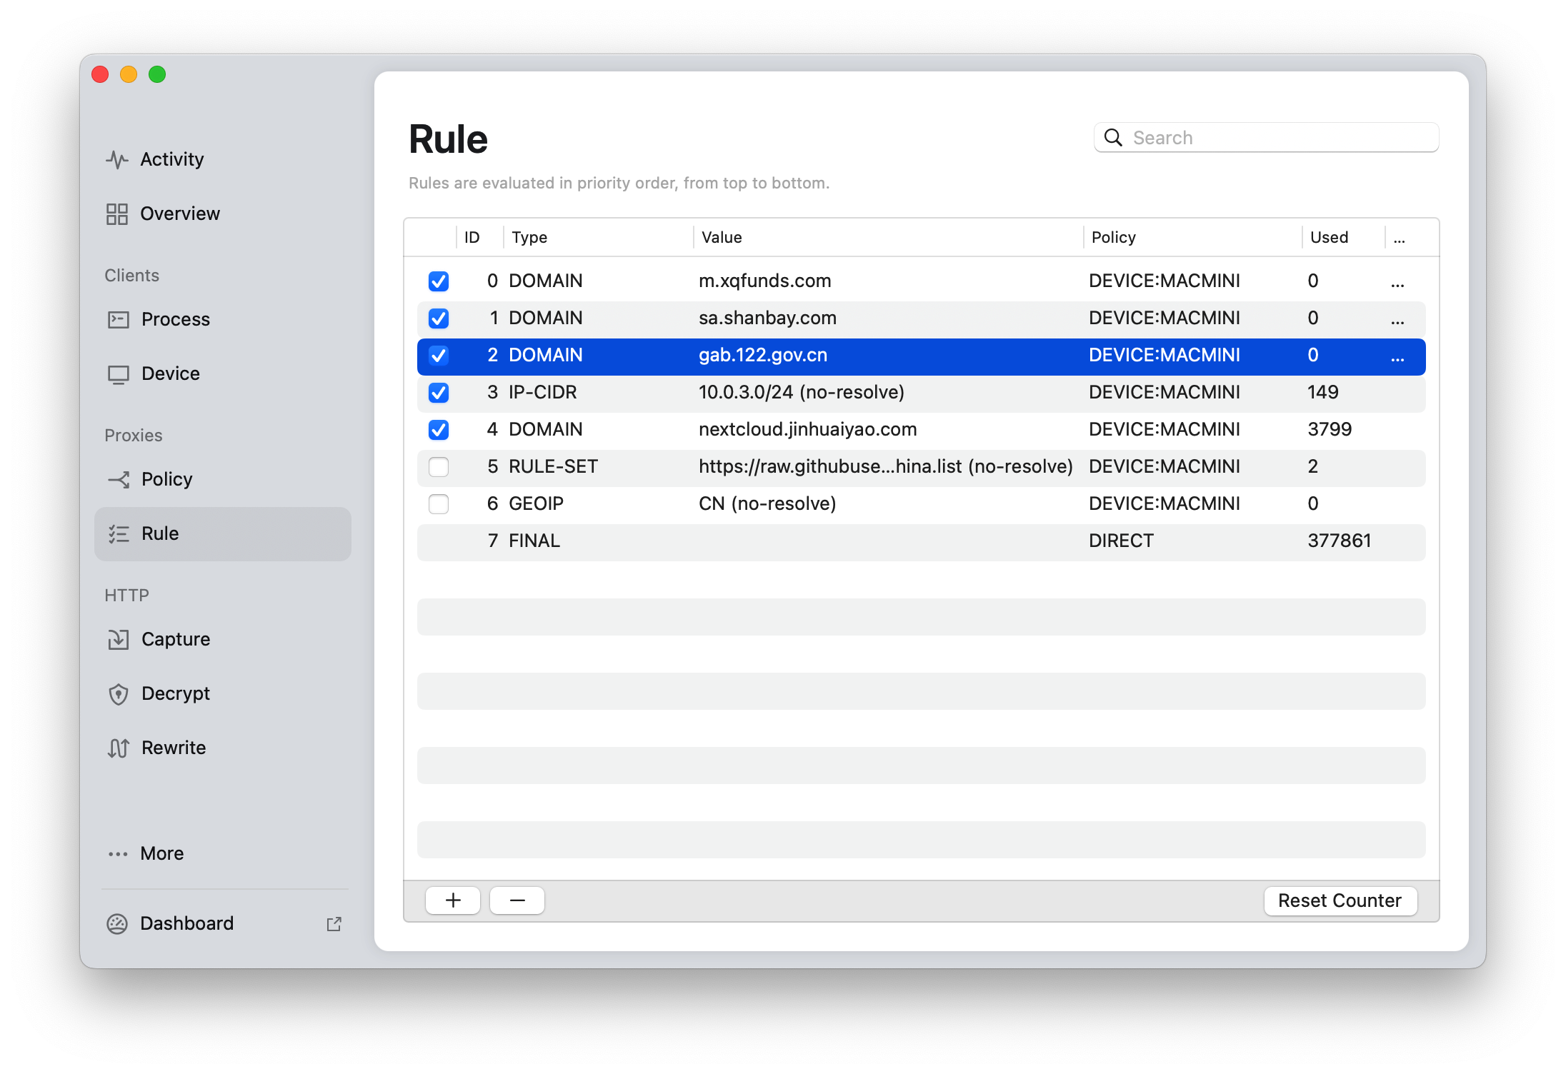This screenshot has height=1074, width=1566.
Task: Click the Policy branching arrow icon
Action: coord(119,479)
